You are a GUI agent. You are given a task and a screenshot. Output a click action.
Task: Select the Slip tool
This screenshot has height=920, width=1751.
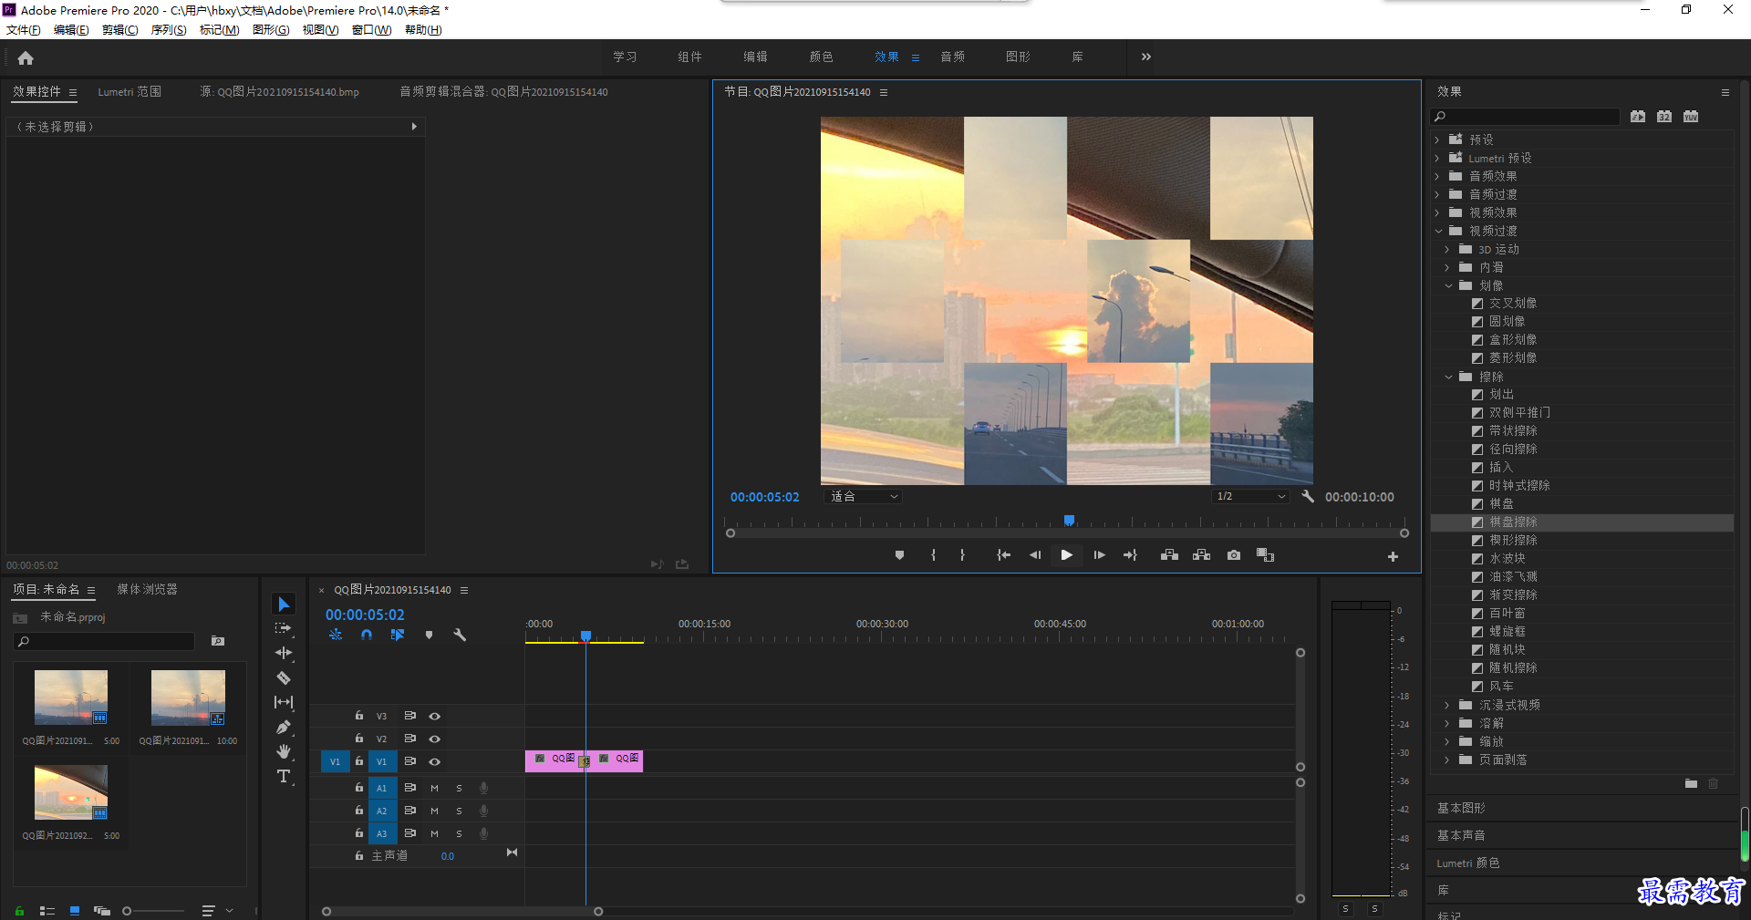tap(284, 702)
